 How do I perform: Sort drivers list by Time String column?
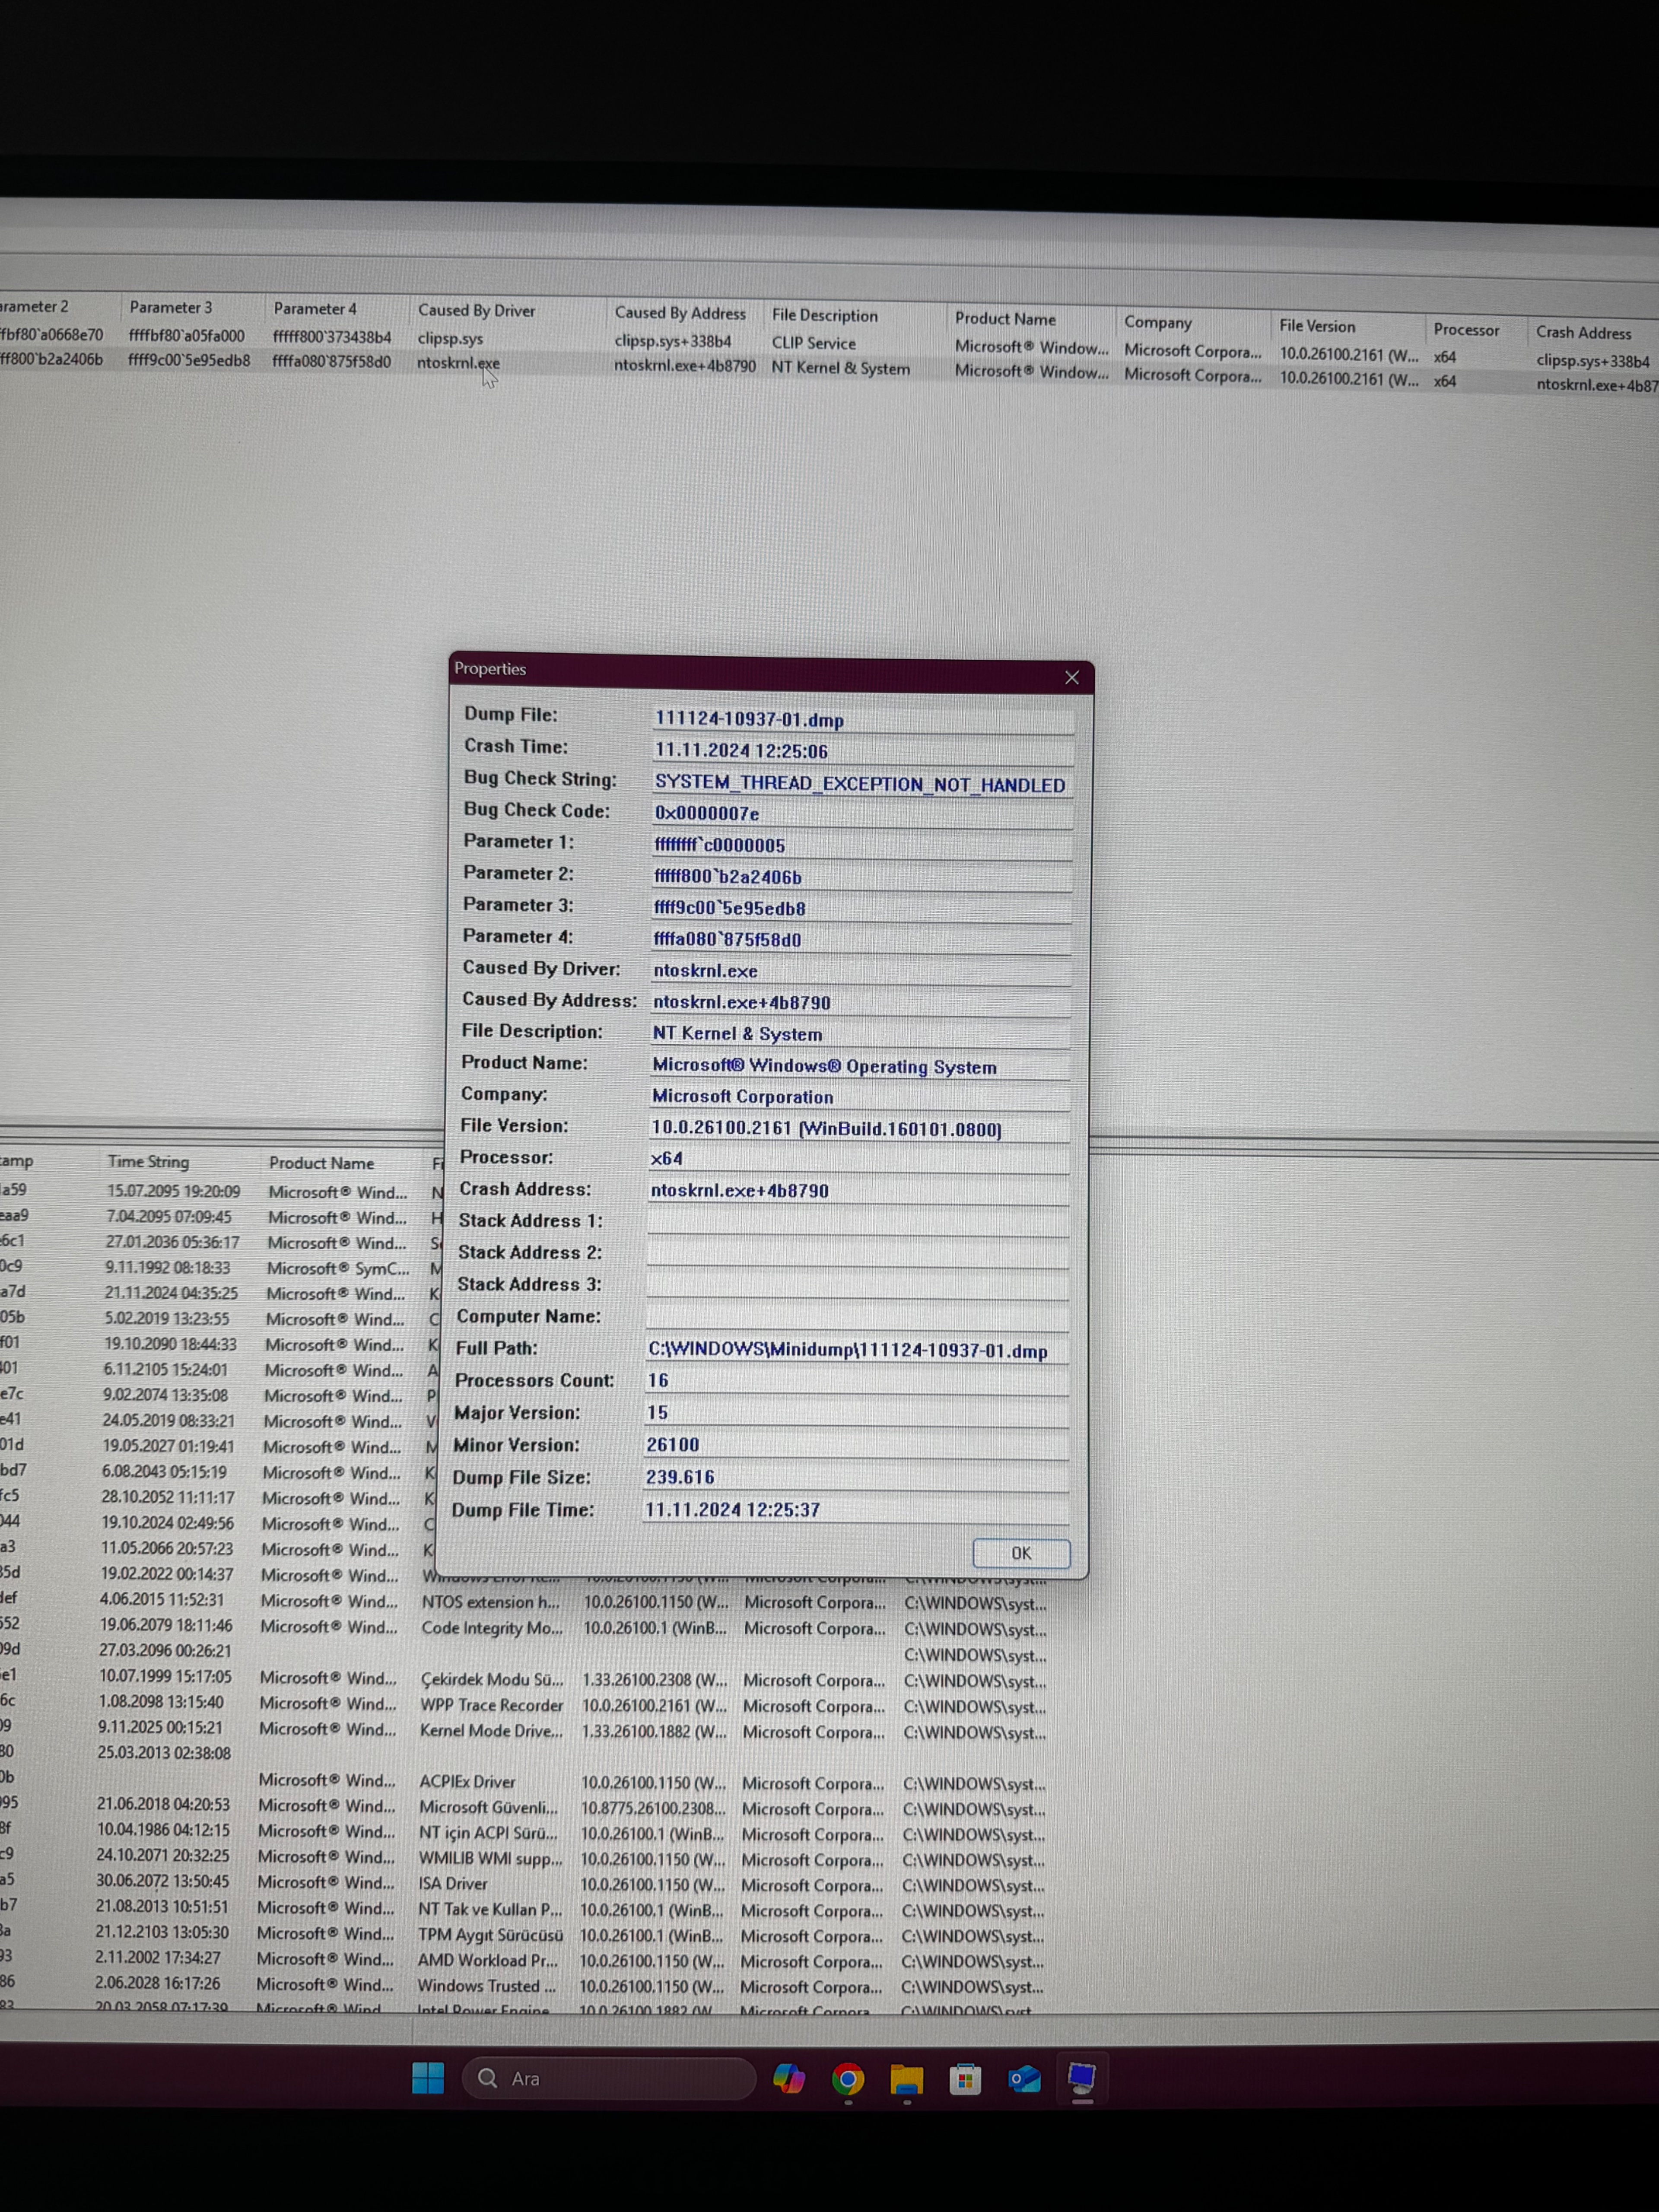tap(148, 1162)
